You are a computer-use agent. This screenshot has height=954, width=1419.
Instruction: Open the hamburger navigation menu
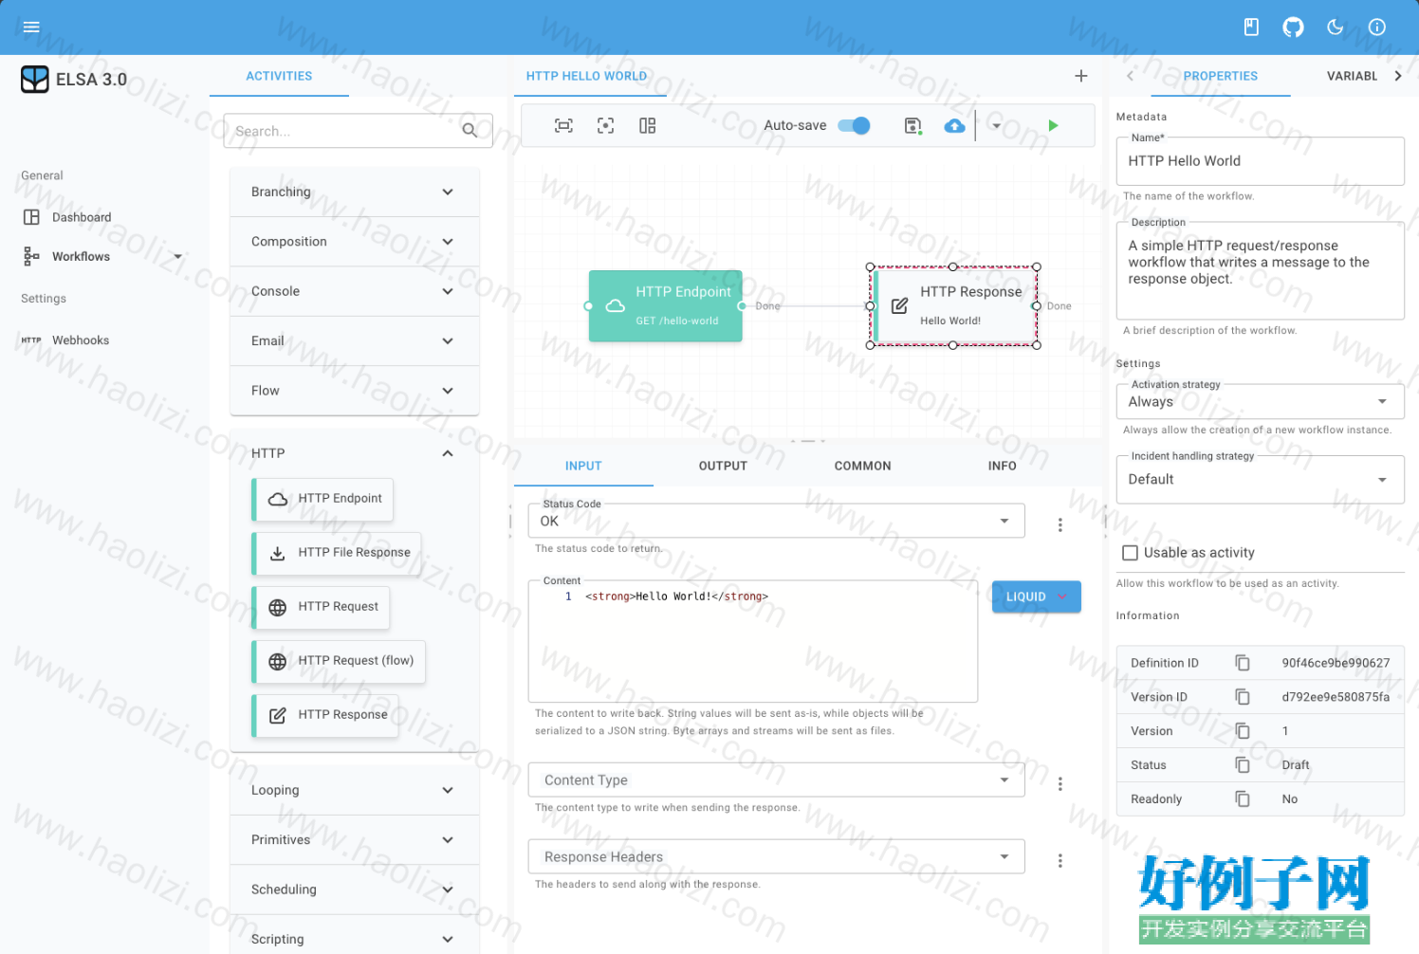pyautogui.click(x=31, y=28)
